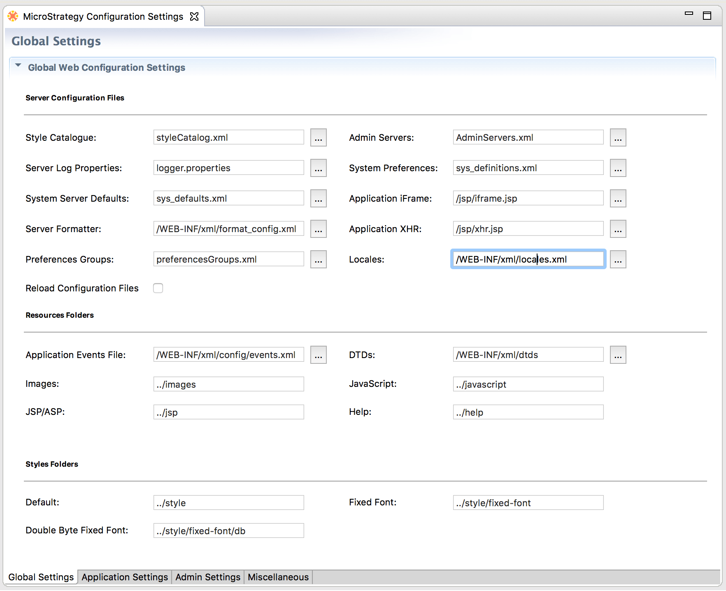Click browse button next to Admin Servers

pyautogui.click(x=618, y=137)
